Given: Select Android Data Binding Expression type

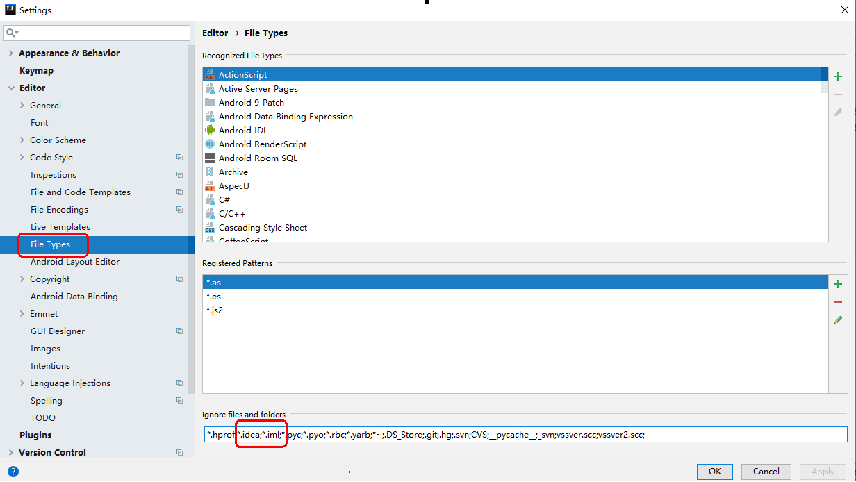Looking at the screenshot, I should [x=286, y=116].
